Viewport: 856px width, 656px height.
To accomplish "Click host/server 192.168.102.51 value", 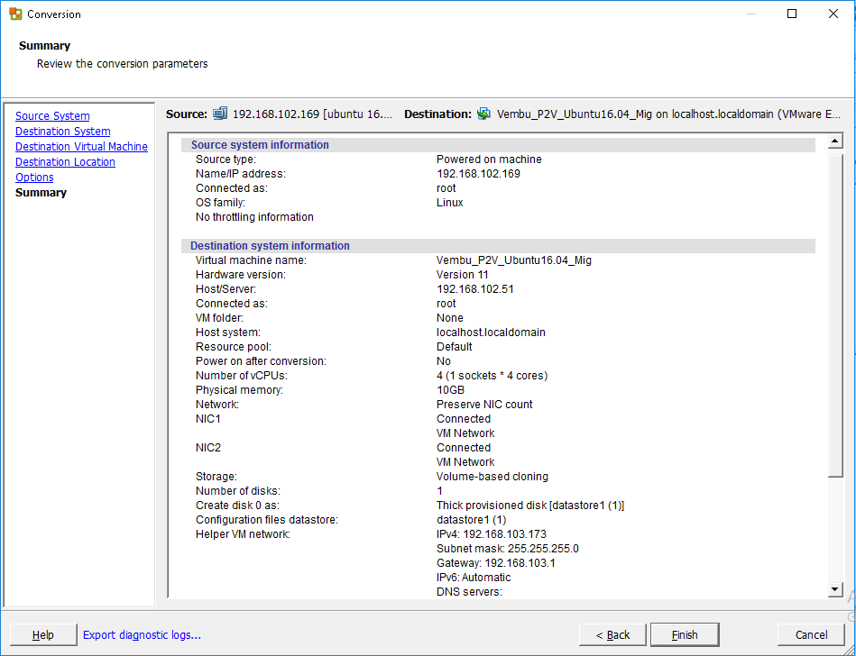I will 475,289.
